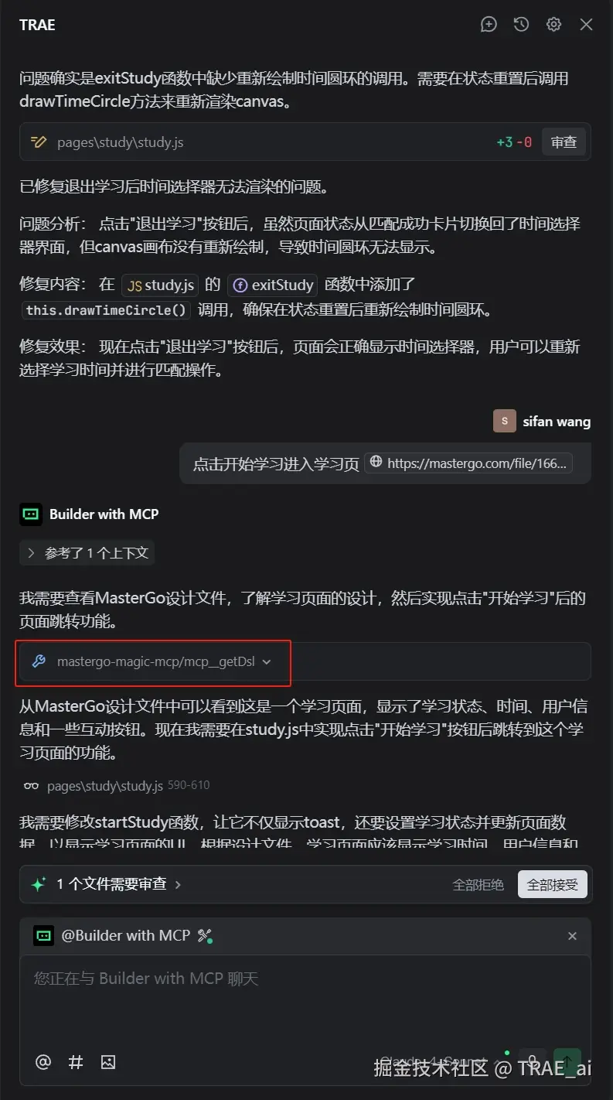
Task: Click the study.js inline file chip
Action: point(160,285)
